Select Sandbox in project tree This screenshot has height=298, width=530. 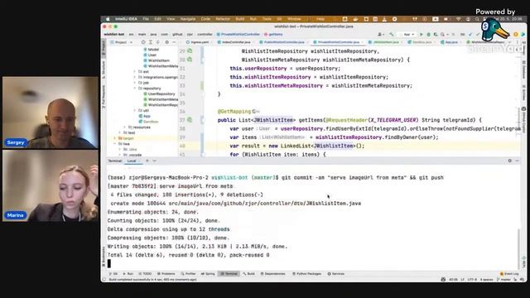(151, 122)
